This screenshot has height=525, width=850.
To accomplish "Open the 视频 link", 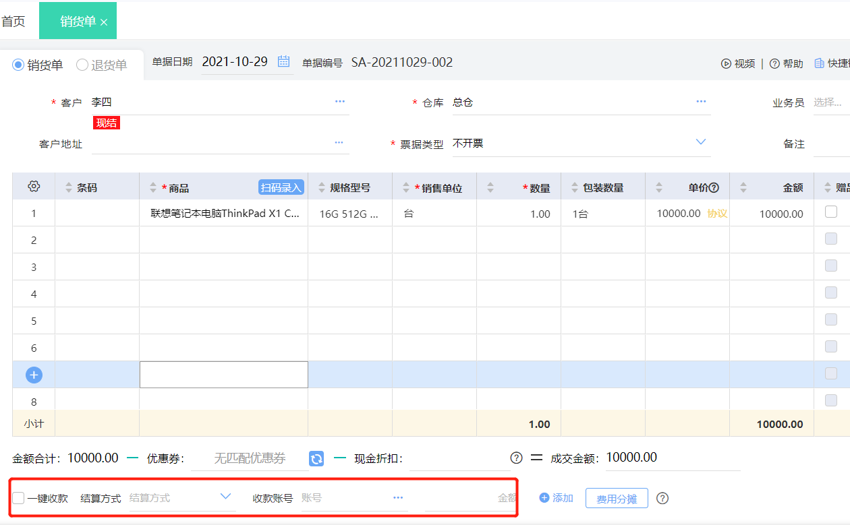I will (738, 63).
